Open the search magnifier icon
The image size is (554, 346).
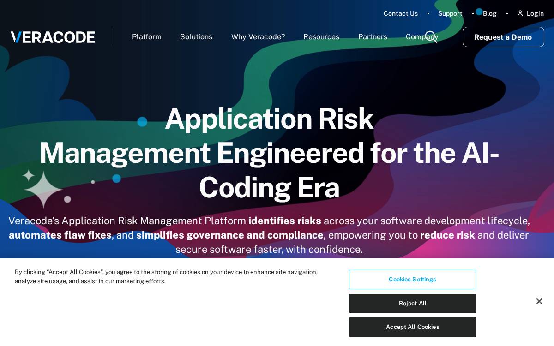pos(431,37)
